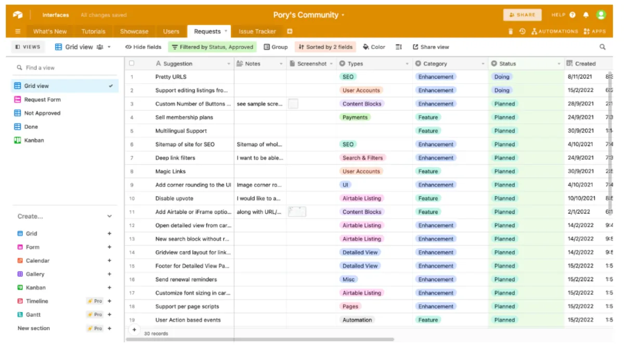Click the notifications bell icon
The height and width of the screenshot is (347, 624).
click(586, 15)
